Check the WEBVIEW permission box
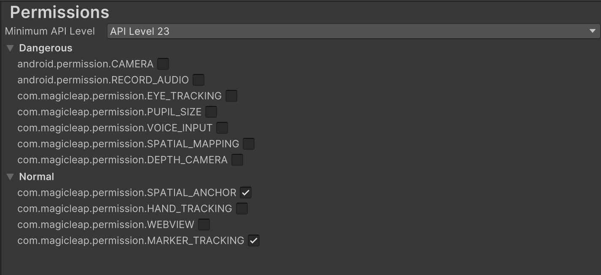601x275 pixels. pos(204,224)
